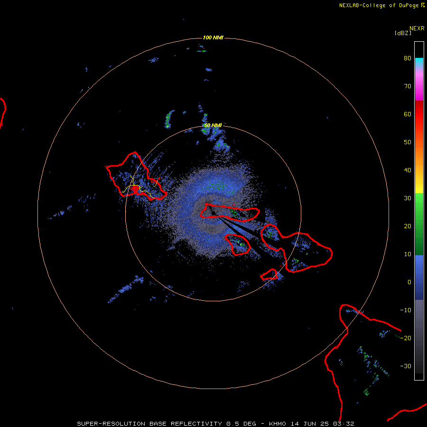This screenshot has width=427, height=427.
Task: Click the KHMO station identifier in the caption
Action: coord(277,424)
